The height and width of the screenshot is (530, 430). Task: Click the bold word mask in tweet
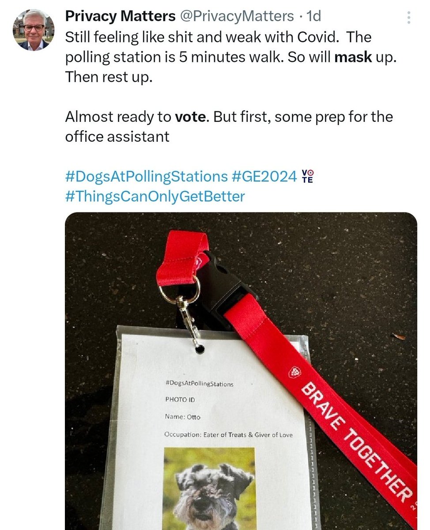pyautogui.click(x=353, y=58)
